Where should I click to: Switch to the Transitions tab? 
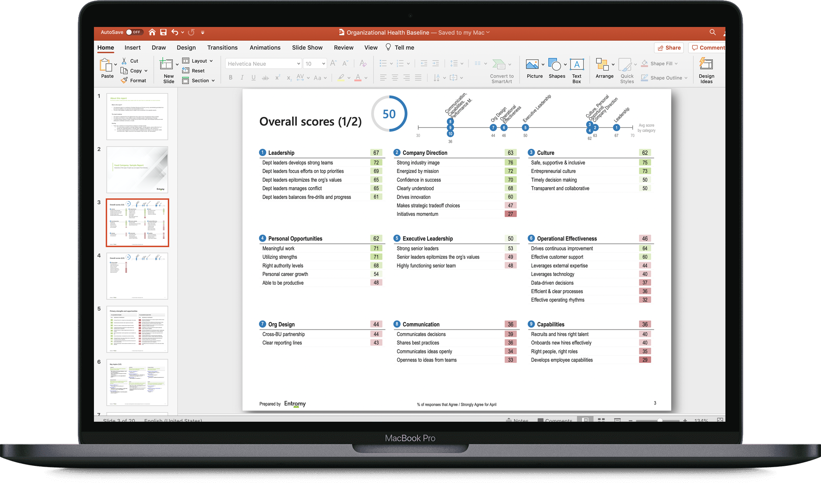pyautogui.click(x=222, y=47)
